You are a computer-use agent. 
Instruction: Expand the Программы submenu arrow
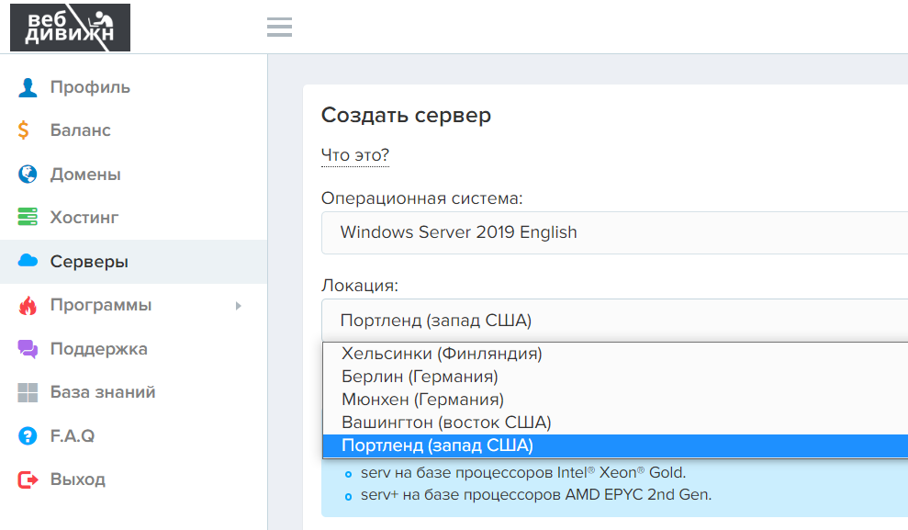click(x=238, y=305)
